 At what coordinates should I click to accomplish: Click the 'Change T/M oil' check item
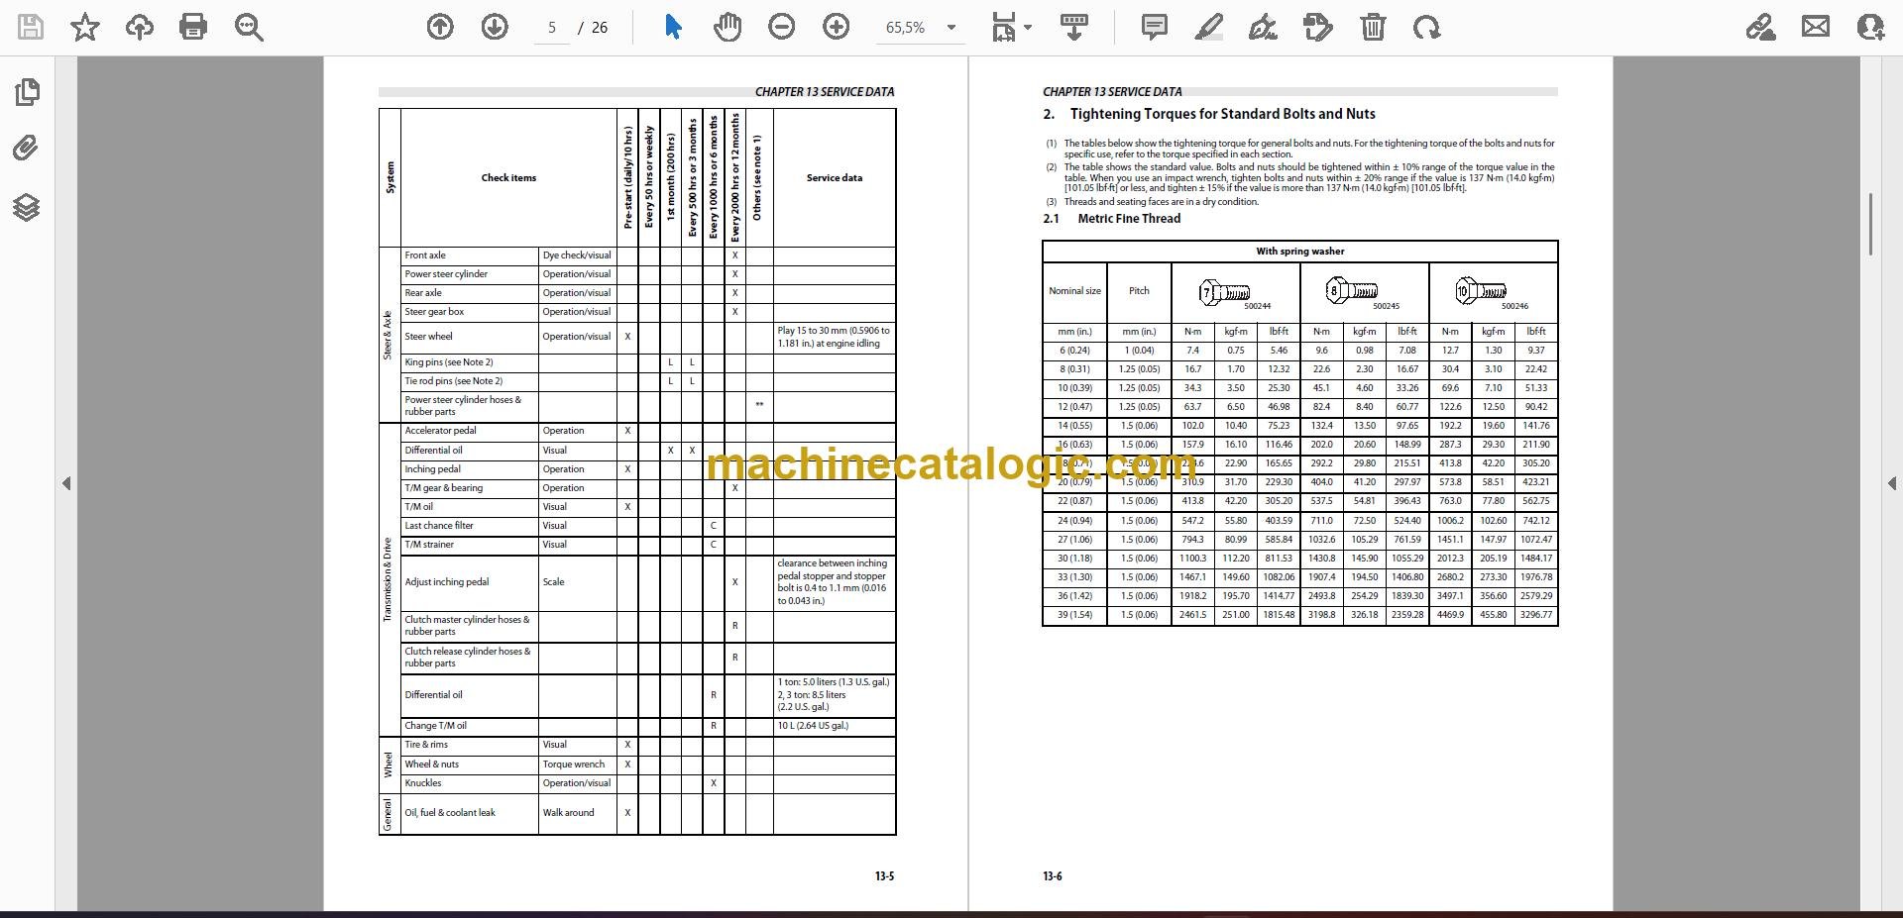click(435, 726)
